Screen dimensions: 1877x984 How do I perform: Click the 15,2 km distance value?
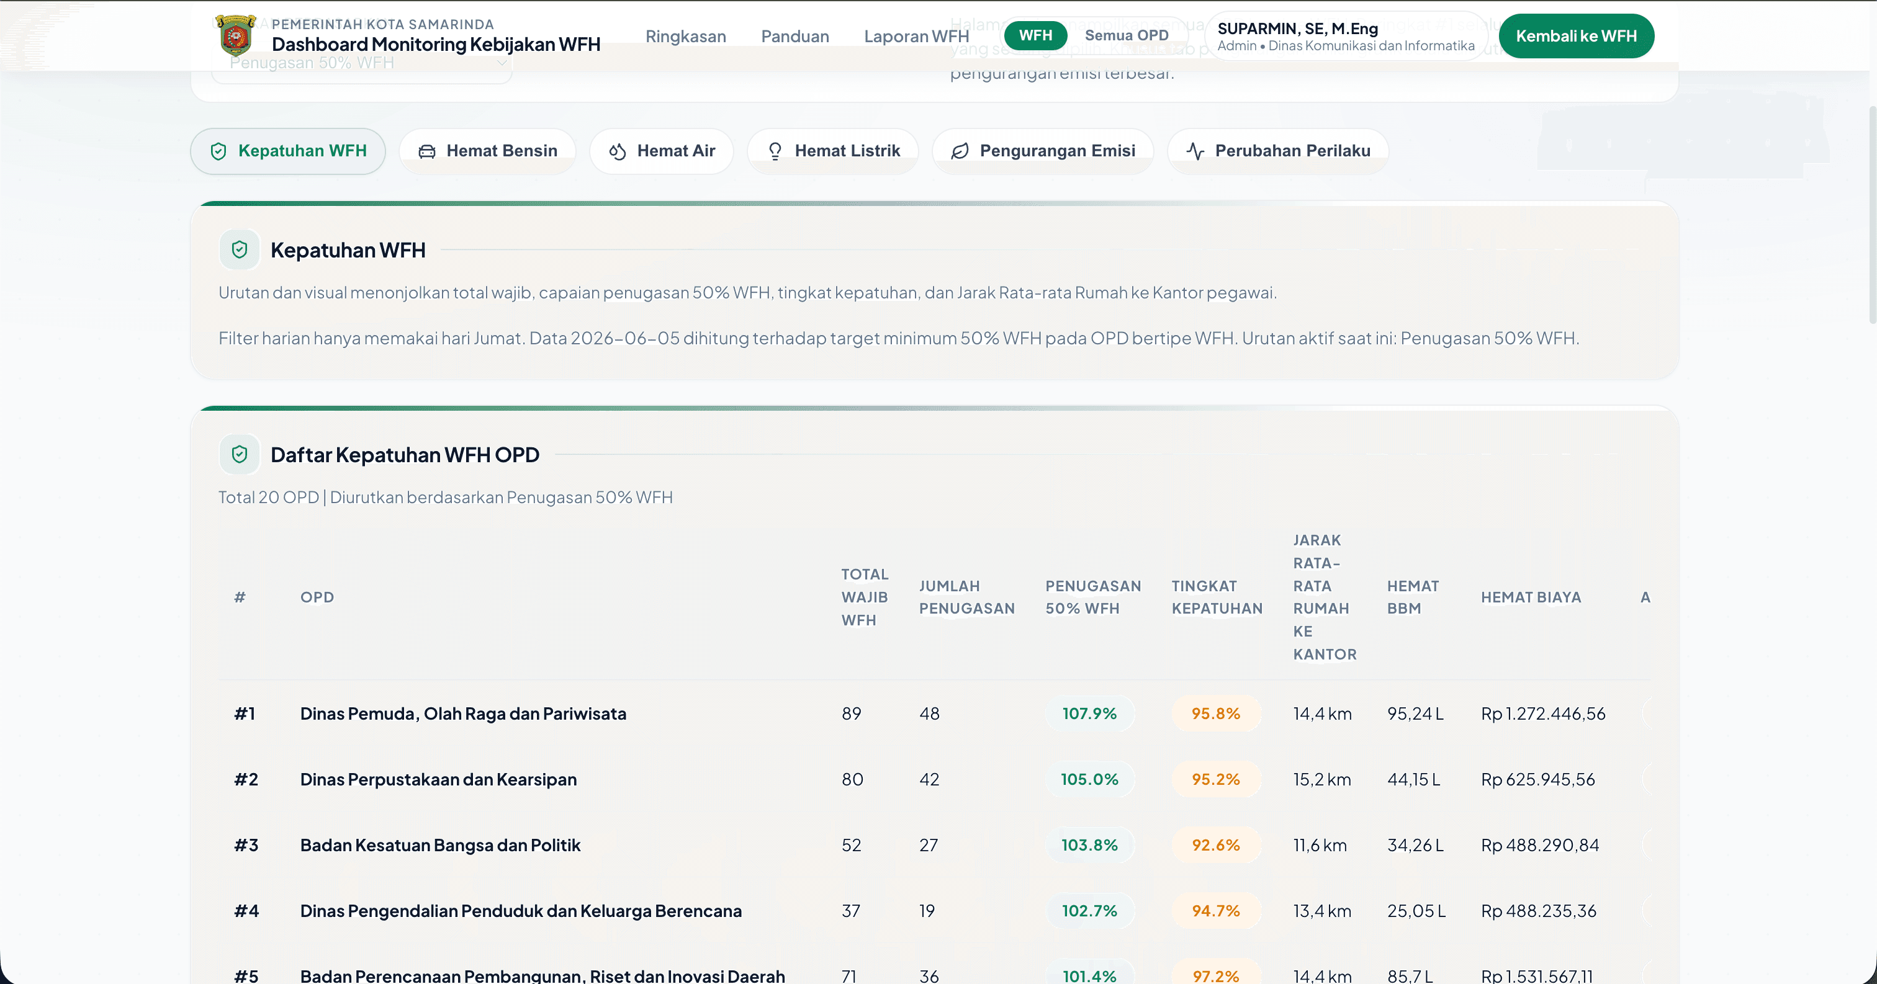[x=1321, y=779]
